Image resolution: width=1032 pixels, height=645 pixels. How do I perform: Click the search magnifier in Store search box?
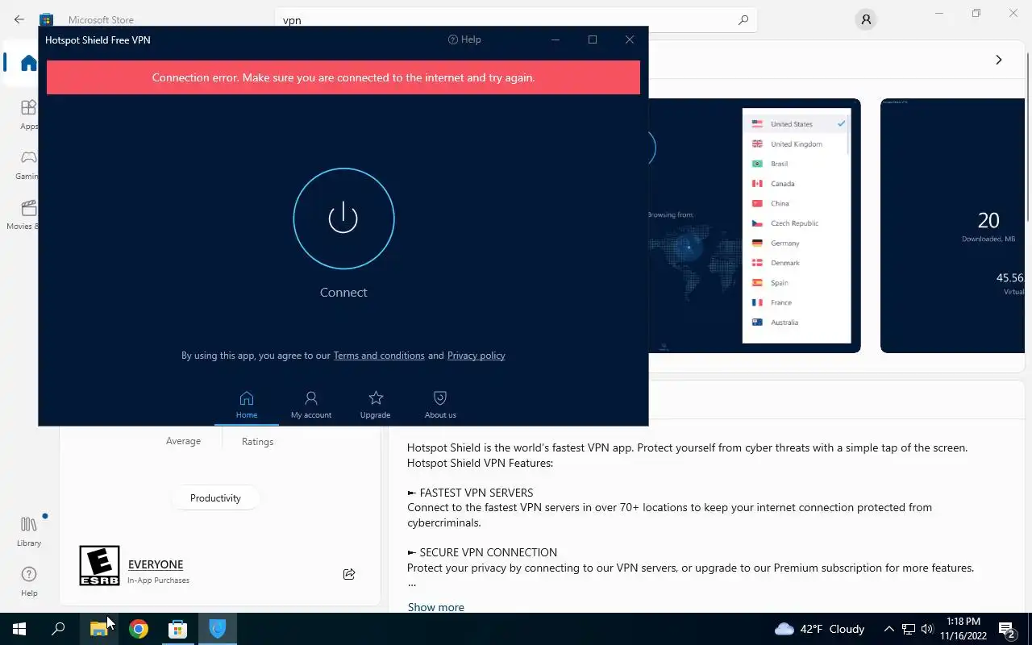click(x=743, y=20)
